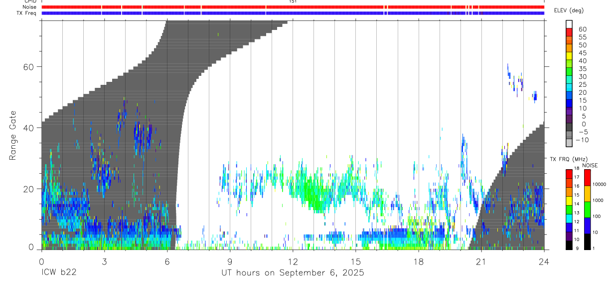Click the '100' label on NOISE scale
Screen dimensions: 612x283
coord(597,217)
